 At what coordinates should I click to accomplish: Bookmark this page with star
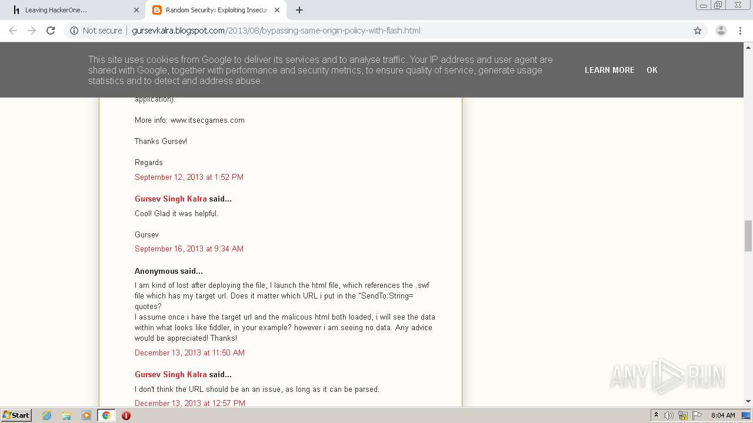tap(698, 31)
